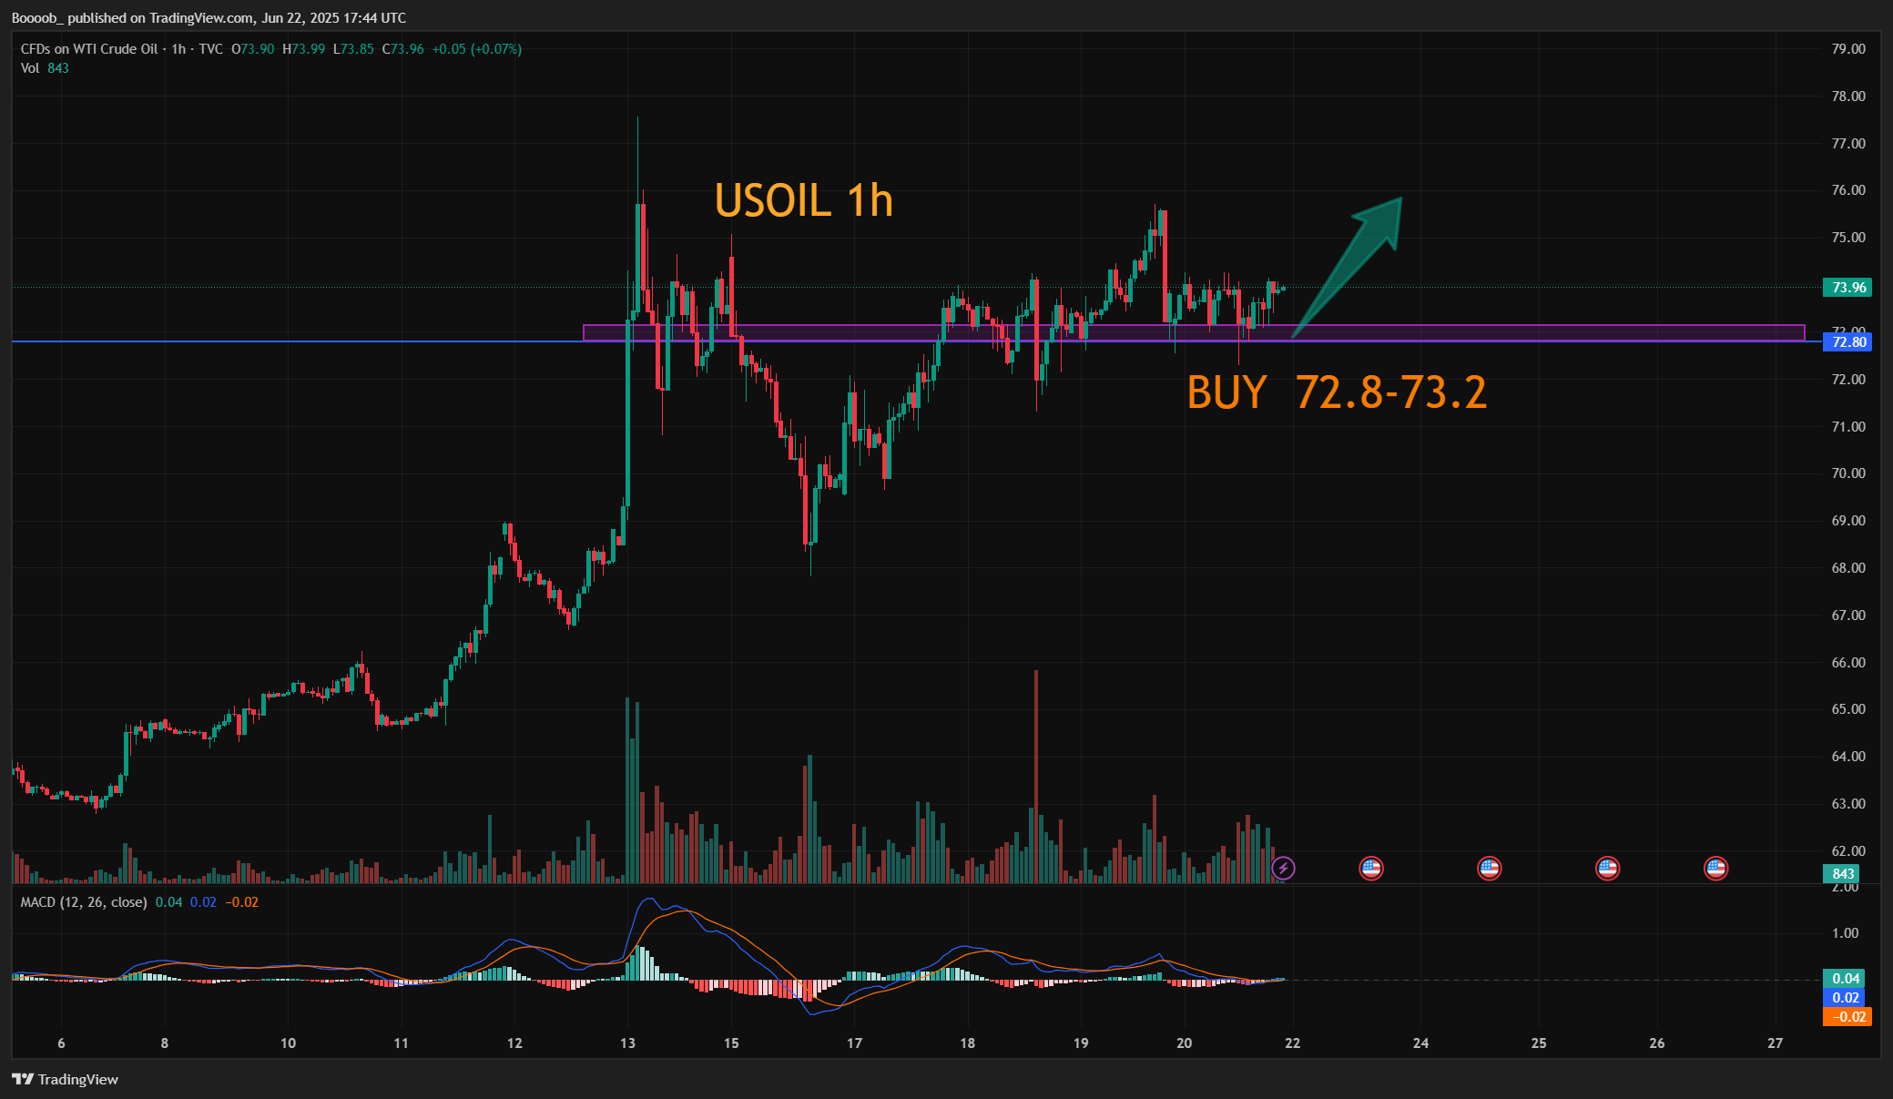This screenshot has height=1099, width=1893.
Task: Click the L73.85 low value
Action: click(353, 49)
